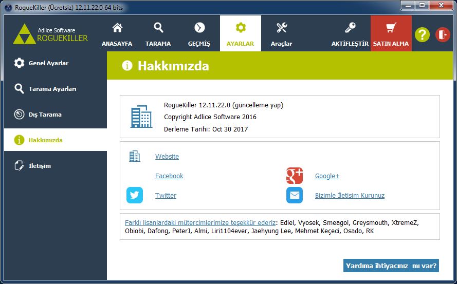Click the green question mark help icon
The height and width of the screenshot is (284, 457).
click(423, 34)
